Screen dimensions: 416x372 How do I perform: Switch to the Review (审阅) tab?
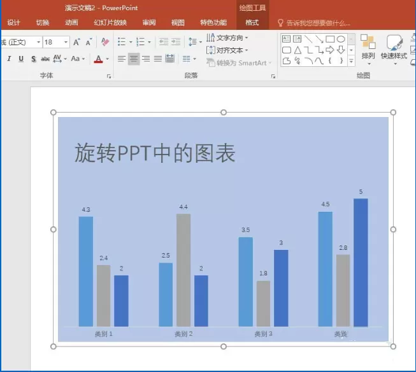point(149,22)
